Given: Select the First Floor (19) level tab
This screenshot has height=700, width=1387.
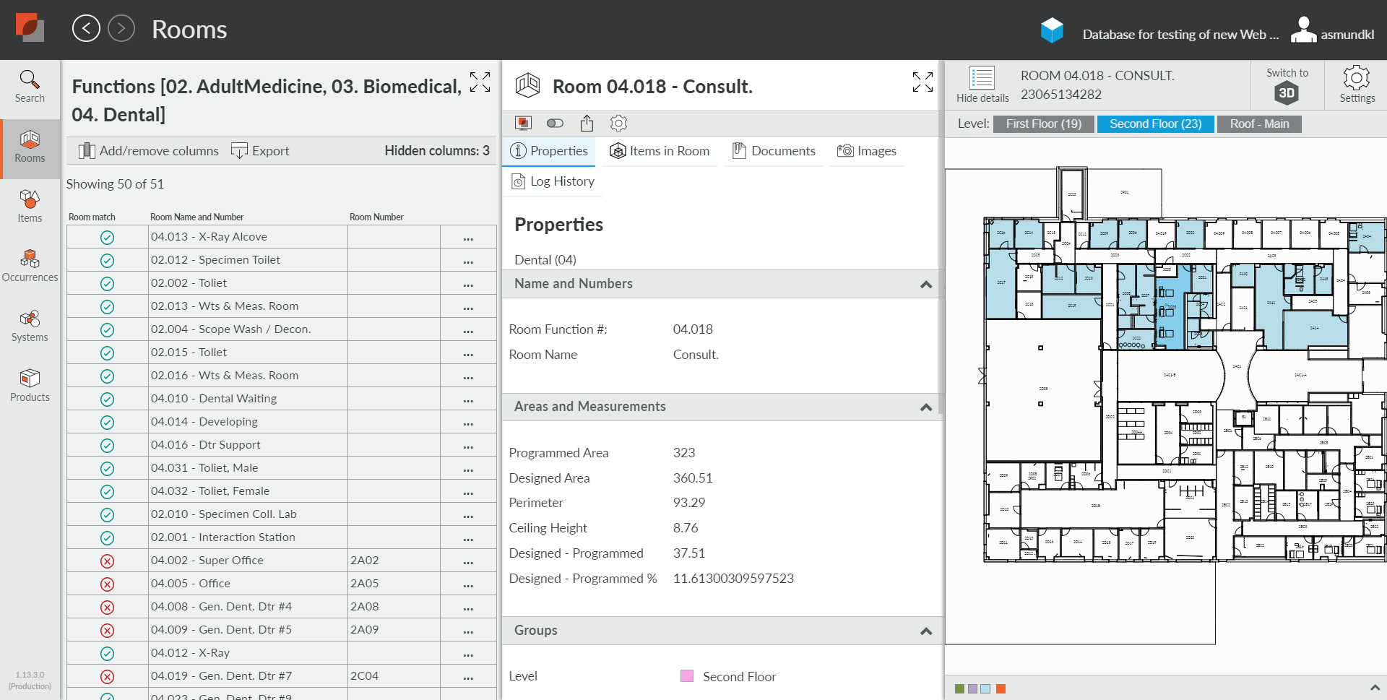Looking at the screenshot, I should [x=1043, y=124].
